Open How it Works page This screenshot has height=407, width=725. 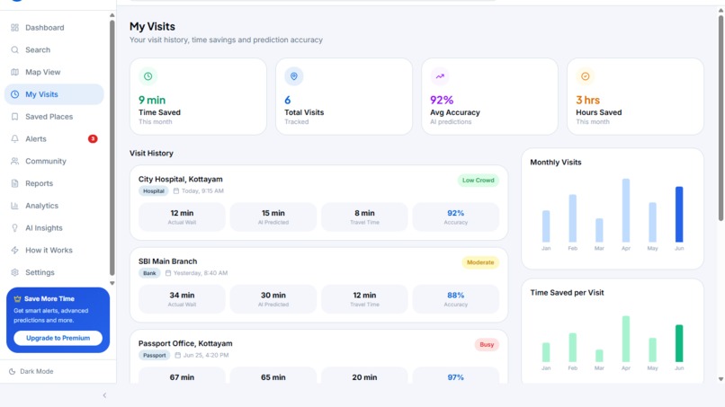(x=54, y=250)
